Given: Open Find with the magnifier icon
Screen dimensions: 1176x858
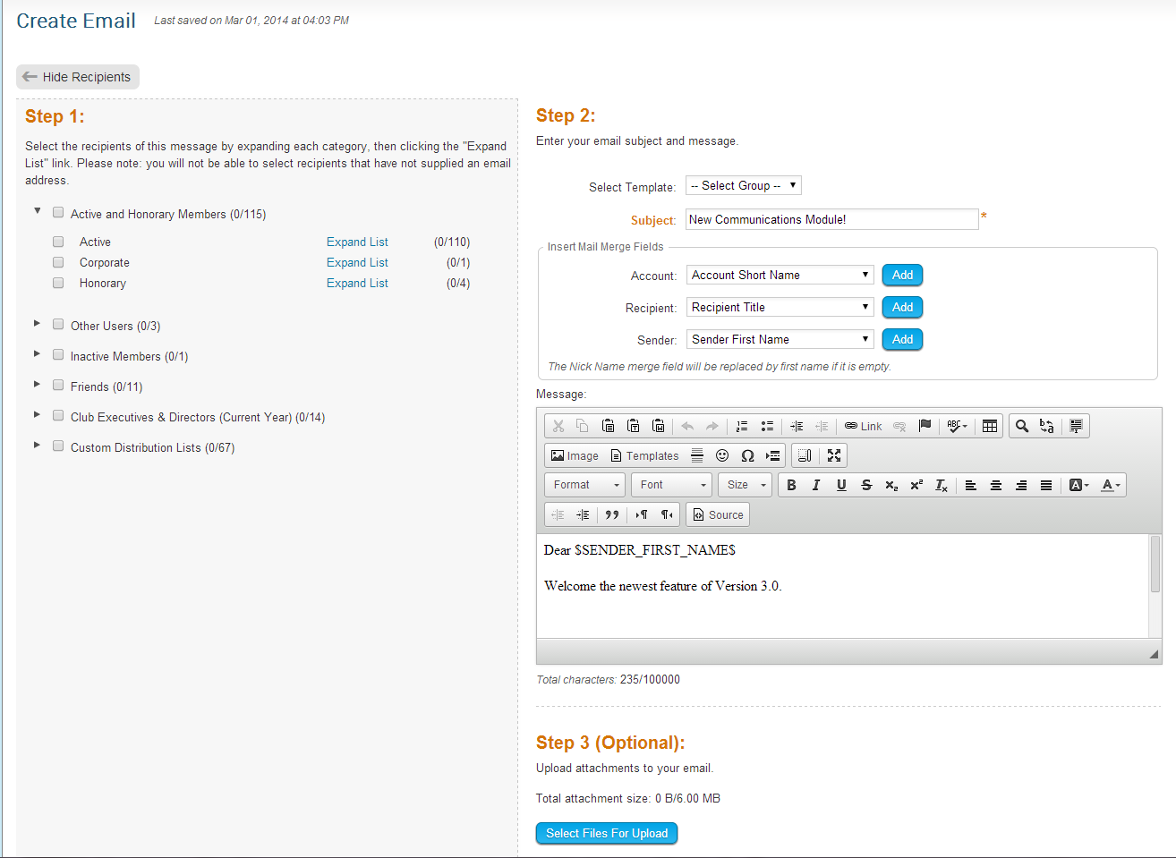Looking at the screenshot, I should click(1022, 426).
